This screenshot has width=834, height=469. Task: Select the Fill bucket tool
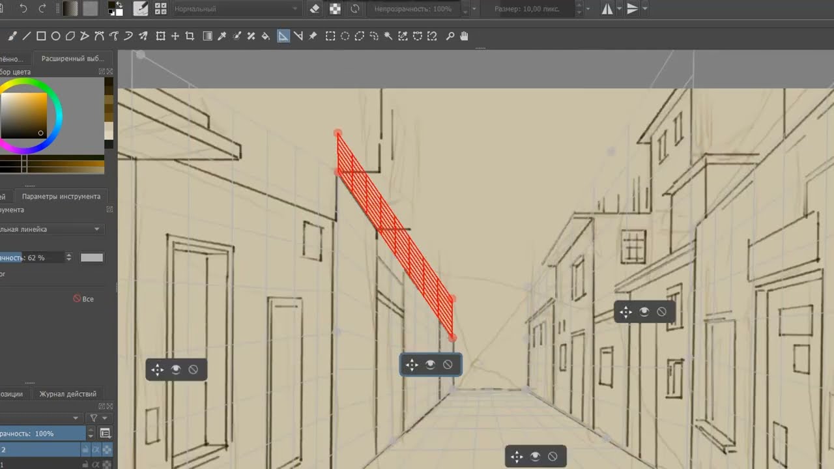point(265,36)
